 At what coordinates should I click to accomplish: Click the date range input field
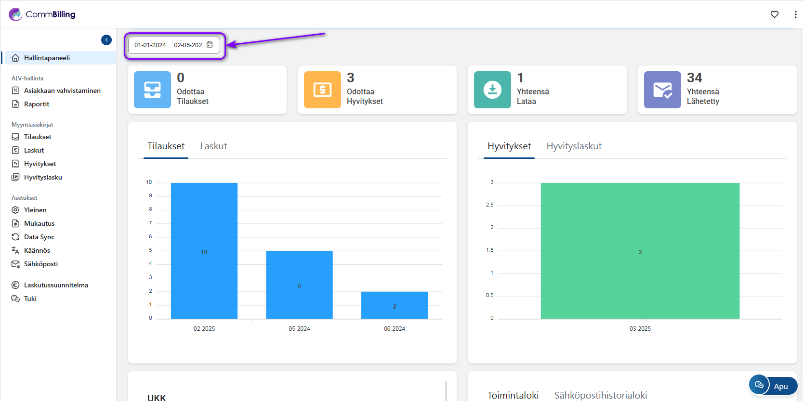tap(168, 45)
